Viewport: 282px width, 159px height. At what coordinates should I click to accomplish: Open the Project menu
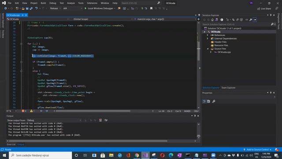[34, 3]
